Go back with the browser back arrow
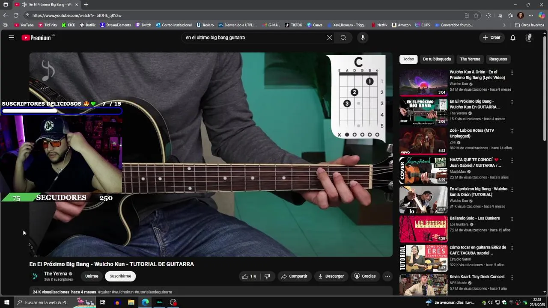This screenshot has height=308, width=548. tap(6, 15)
